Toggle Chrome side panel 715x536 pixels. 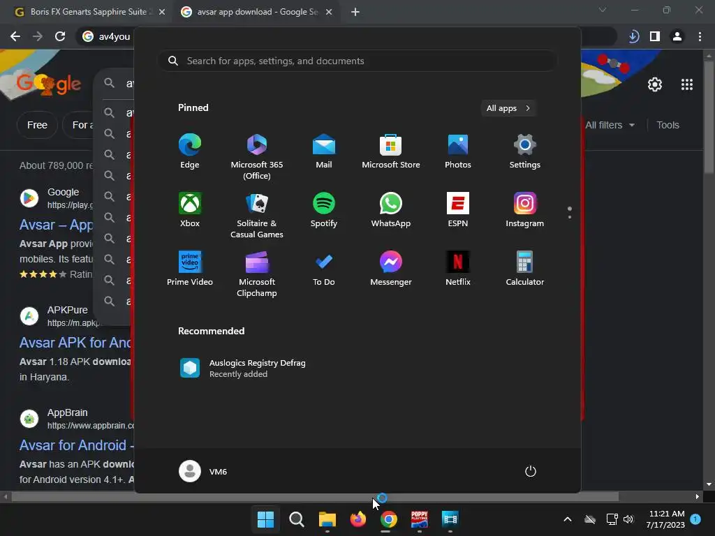pyautogui.click(x=655, y=36)
